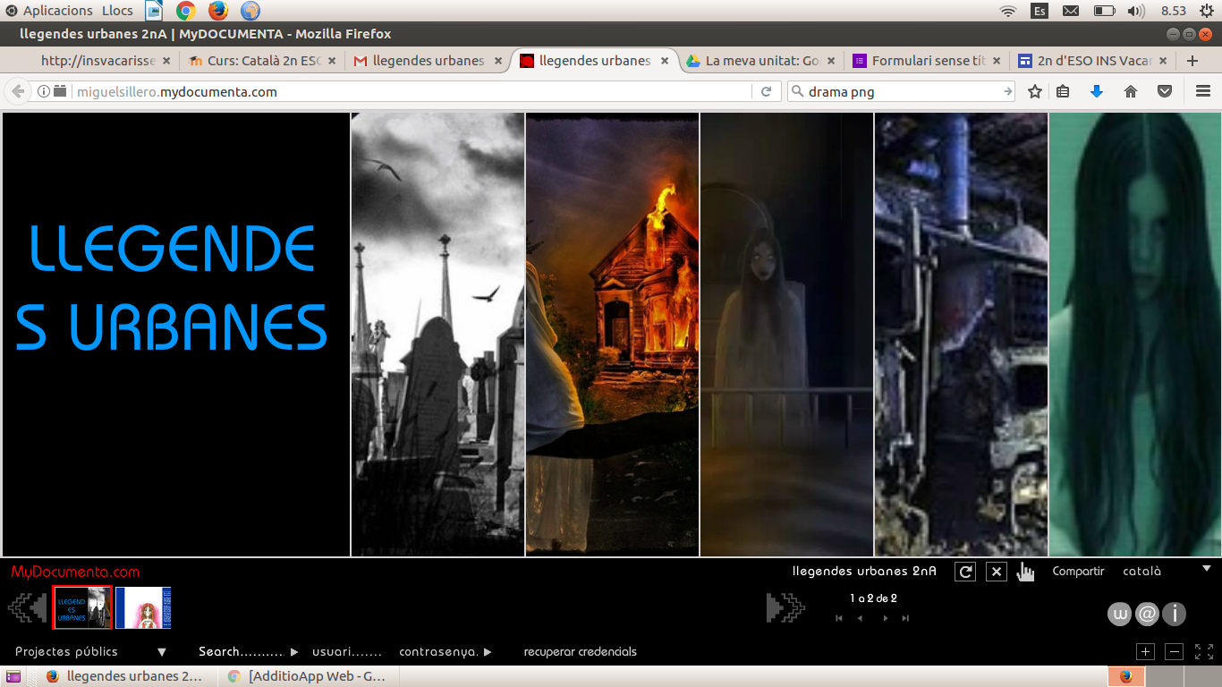Image resolution: width=1222 pixels, height=687 pixels.
Task: Click the hand pointer icon
Action: pyautogui.click(x=1025, y=572)
